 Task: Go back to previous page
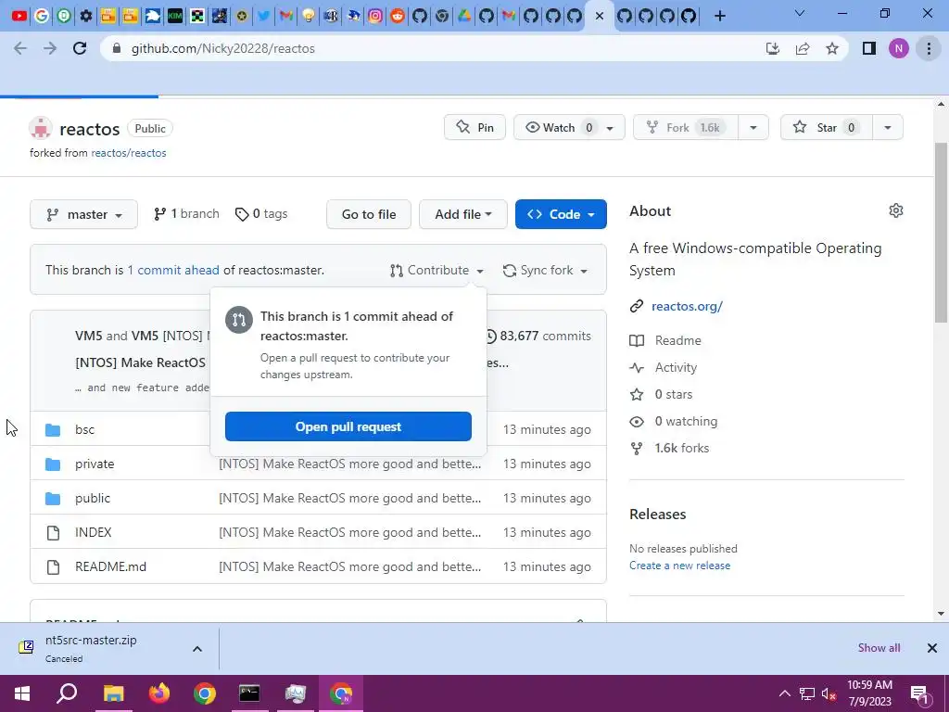point(20,48)
